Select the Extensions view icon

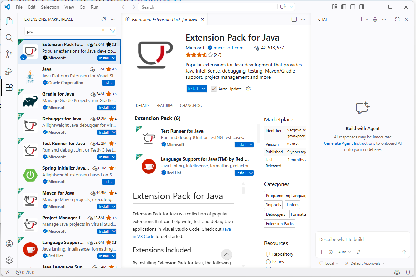[x=9, y=87]
